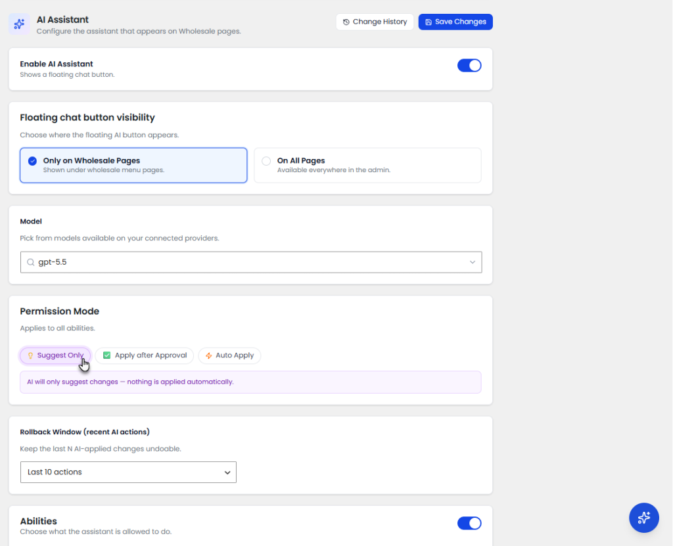Click the Permission Mode heading
The height and width of the screenshot is (546, 673).
click(60, 311)
